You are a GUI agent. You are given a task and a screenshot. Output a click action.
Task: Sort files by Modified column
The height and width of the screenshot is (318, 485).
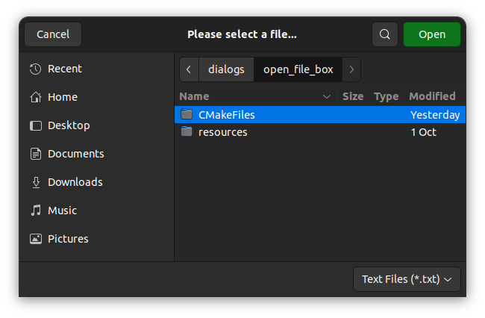432,96
